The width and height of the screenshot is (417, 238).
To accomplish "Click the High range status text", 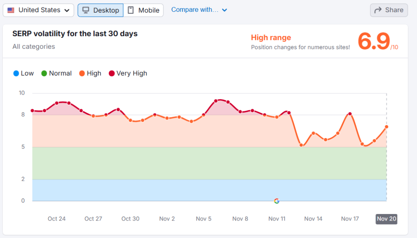I will click(x=271, y=38).
